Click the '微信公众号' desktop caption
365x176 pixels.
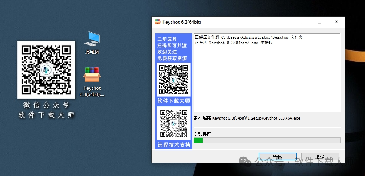[46, 105]
